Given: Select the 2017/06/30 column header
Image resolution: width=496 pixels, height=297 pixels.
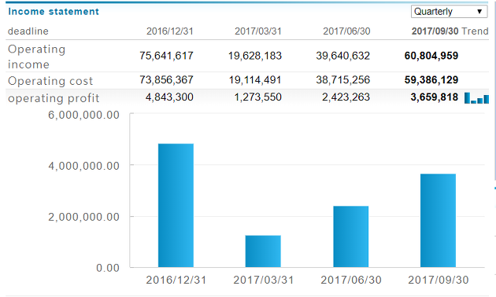Looking at the screenshot, I should (346, 31).
